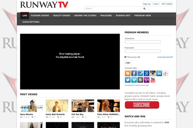Image resolution: width=193 pixels, height=128 pixels.
Task: Open MY LIKES page
Action: pyautogui.click(x=167, y=4)
